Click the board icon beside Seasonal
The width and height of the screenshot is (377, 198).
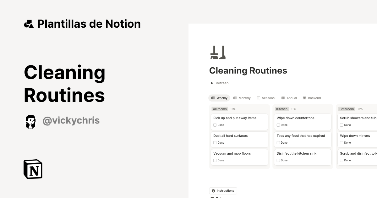258,98
